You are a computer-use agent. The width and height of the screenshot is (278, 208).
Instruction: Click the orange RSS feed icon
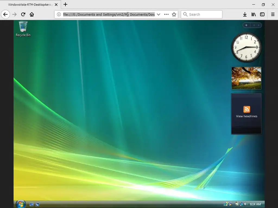(x=247, y=109)
